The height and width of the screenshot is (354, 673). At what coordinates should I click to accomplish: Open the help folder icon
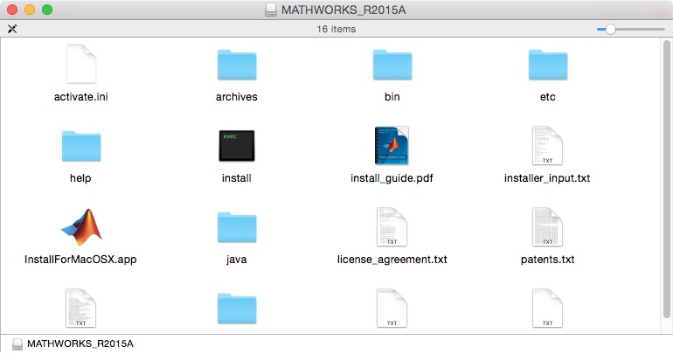coord(81,146)
